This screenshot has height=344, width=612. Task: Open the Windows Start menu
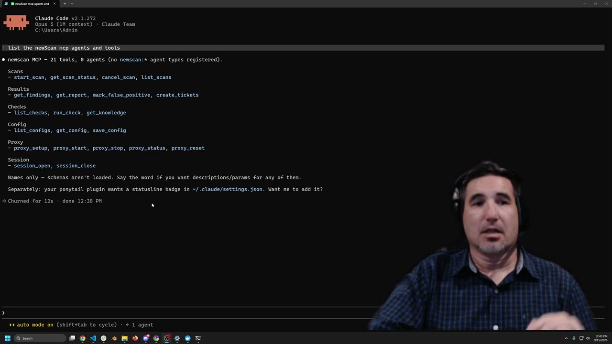click(x=7, y=338)
